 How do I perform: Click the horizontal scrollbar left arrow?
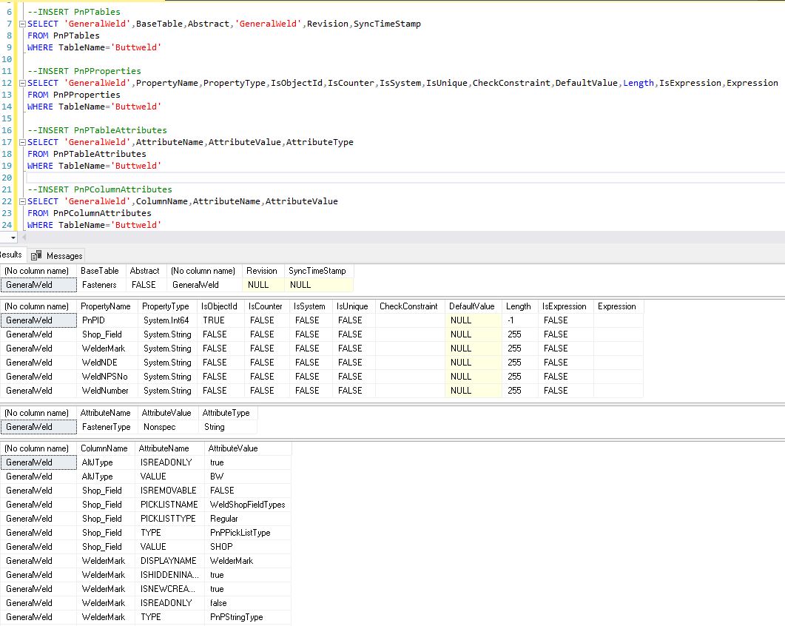coord(24,238)
